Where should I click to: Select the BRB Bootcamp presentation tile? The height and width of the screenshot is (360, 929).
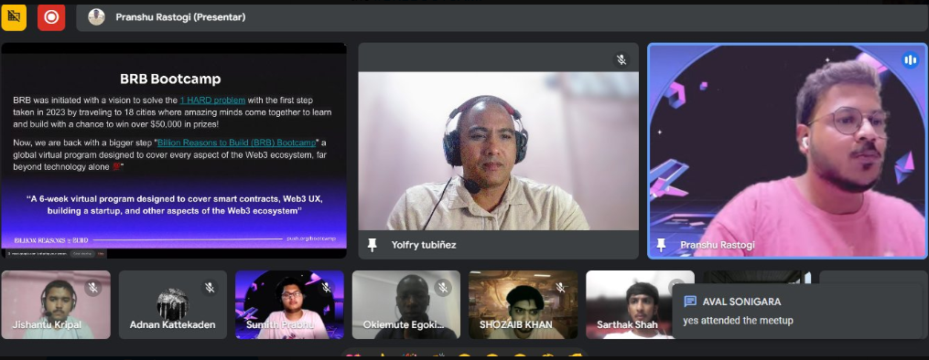click(174, 150)
